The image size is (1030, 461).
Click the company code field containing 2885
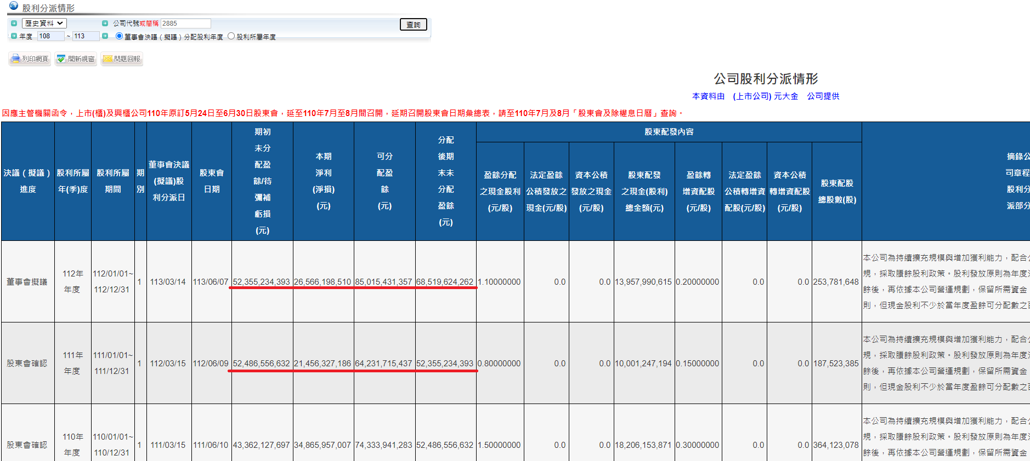pyautogui.click(x=185, y=24)
